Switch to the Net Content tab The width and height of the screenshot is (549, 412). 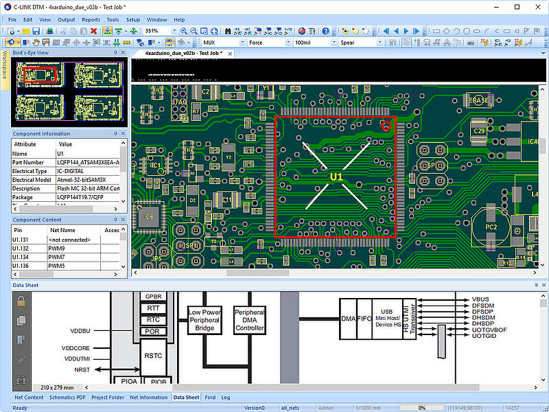(x=29, y=398)
